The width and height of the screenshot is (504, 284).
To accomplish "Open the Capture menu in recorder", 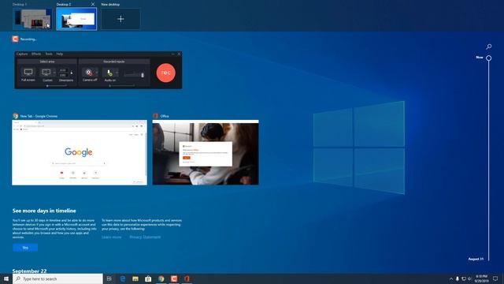I will pos(22,54).
